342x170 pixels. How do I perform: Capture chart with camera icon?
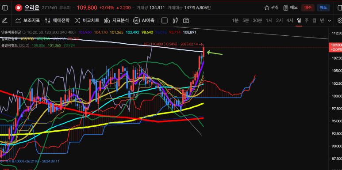click(x=186, y=21)
